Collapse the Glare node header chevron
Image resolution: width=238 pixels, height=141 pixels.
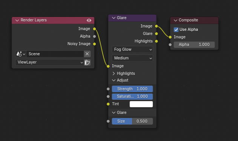[x=114, y=18]
